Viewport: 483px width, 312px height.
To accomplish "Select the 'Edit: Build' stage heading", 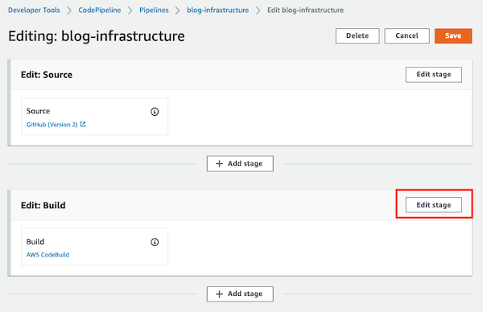I will (x=43, y=205).
